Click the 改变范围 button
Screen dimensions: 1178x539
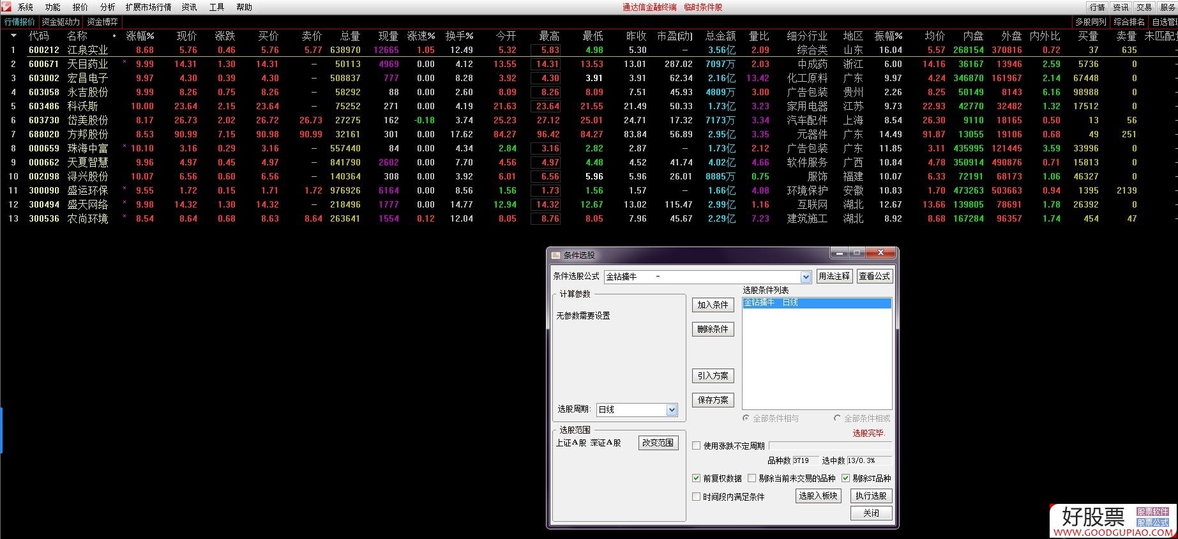click(658, 443)
